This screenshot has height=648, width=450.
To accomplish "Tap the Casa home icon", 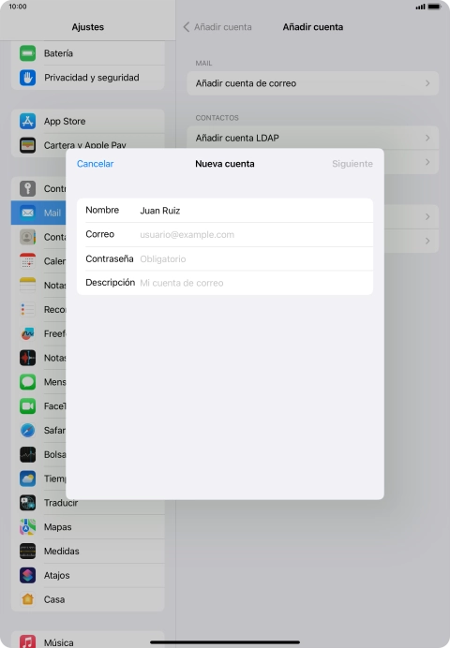I will pyautogui.click(x=28, y=599).
